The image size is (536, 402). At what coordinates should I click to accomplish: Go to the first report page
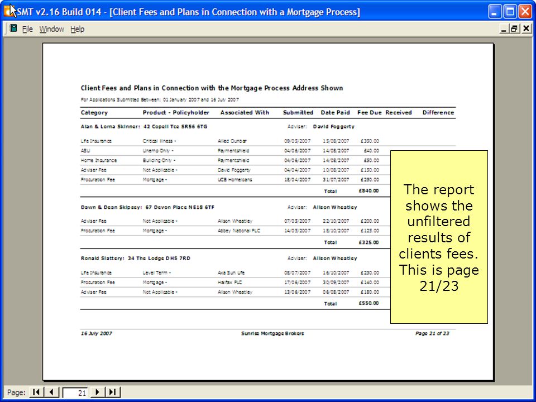37,392
